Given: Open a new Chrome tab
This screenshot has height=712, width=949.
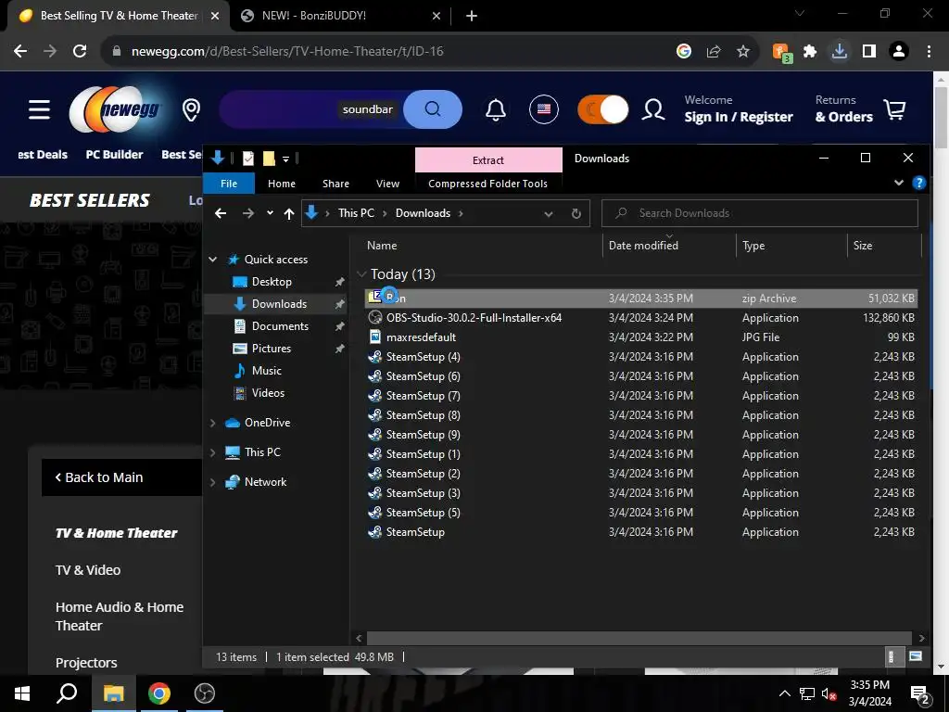Looking at the screenshot, I should [x=472, y=17].
